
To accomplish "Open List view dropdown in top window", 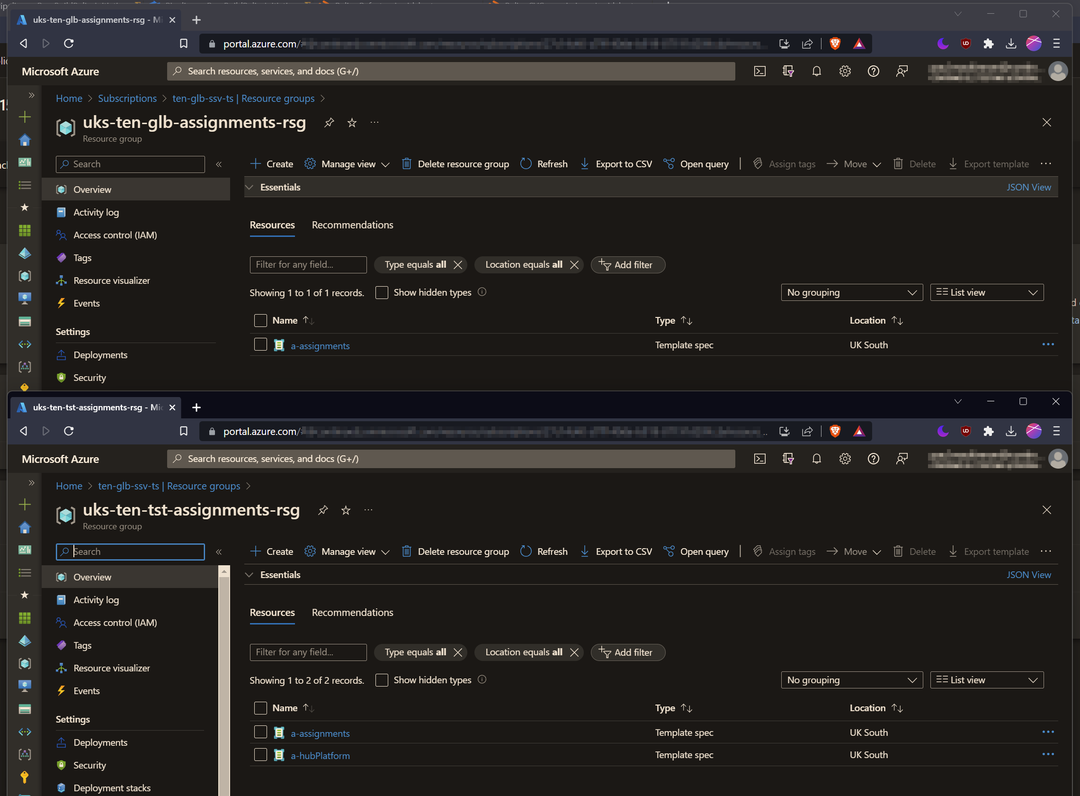I will pyautogui.click(x=986, y=292).
